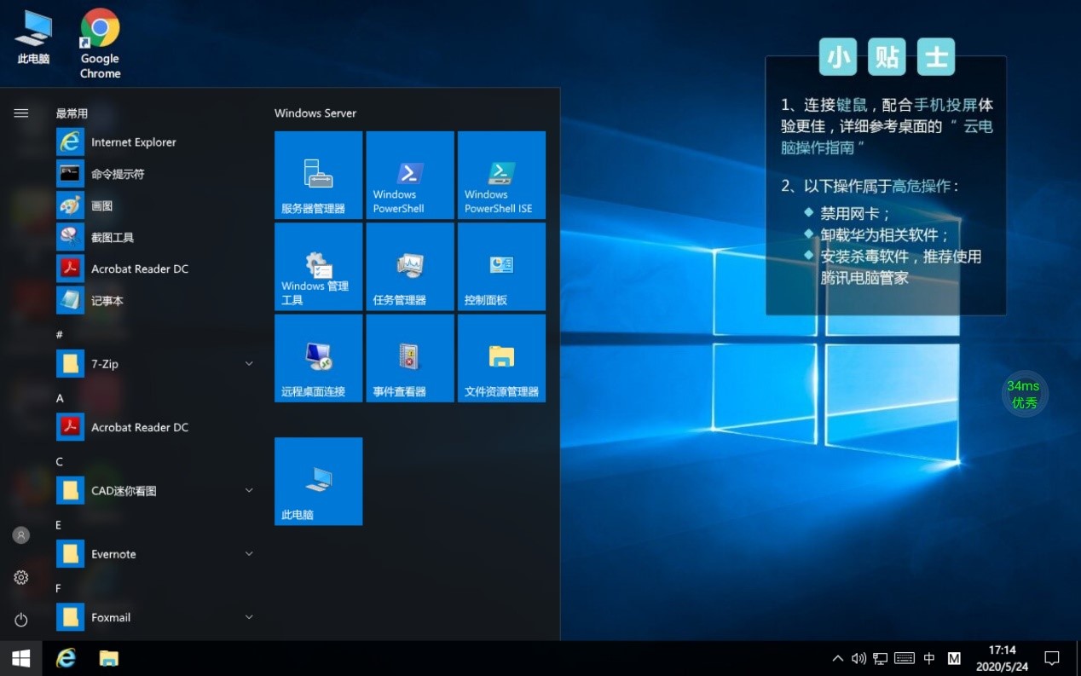1081x676 pixels.
Task: Click the volume icon in system tray
Action: [x=858, y=658]
